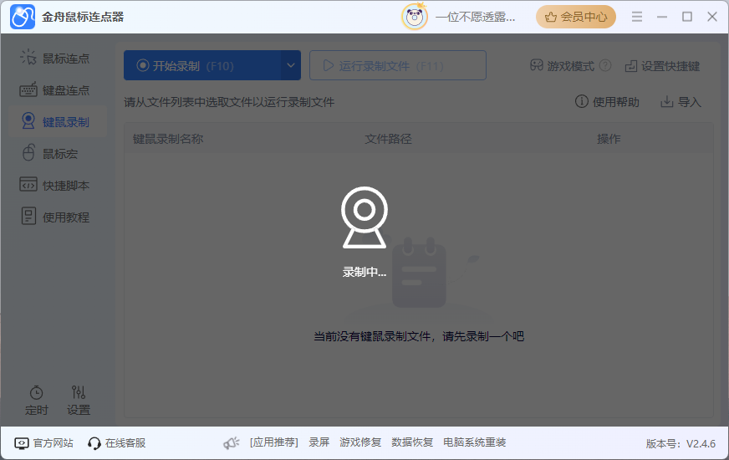729x460 pixels.
Task: Click the webcam recording icon overlay
Action: pyautogui.click(x=364, y=217)
